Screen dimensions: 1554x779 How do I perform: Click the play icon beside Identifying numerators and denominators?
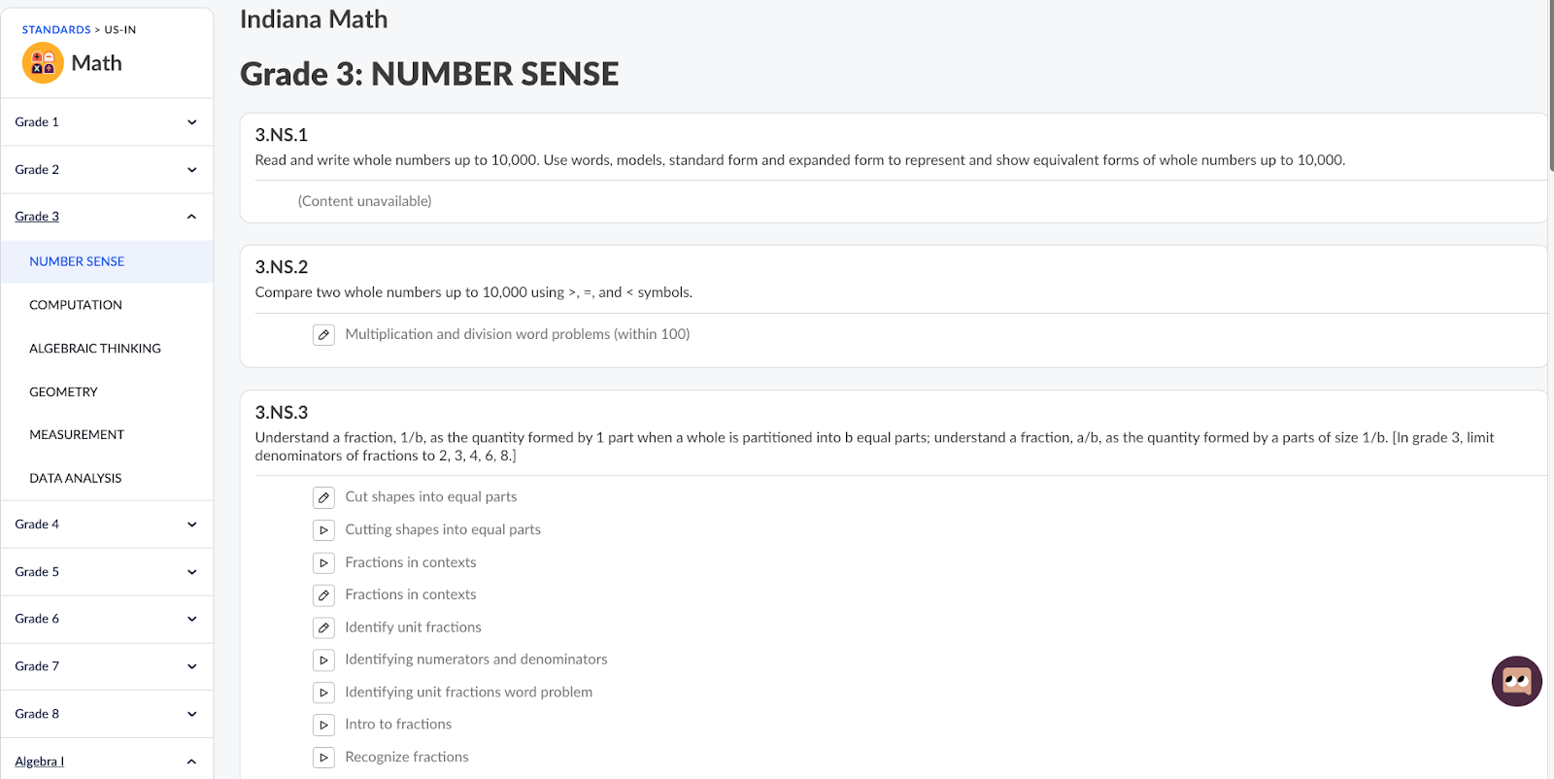[x=323, y=660]
